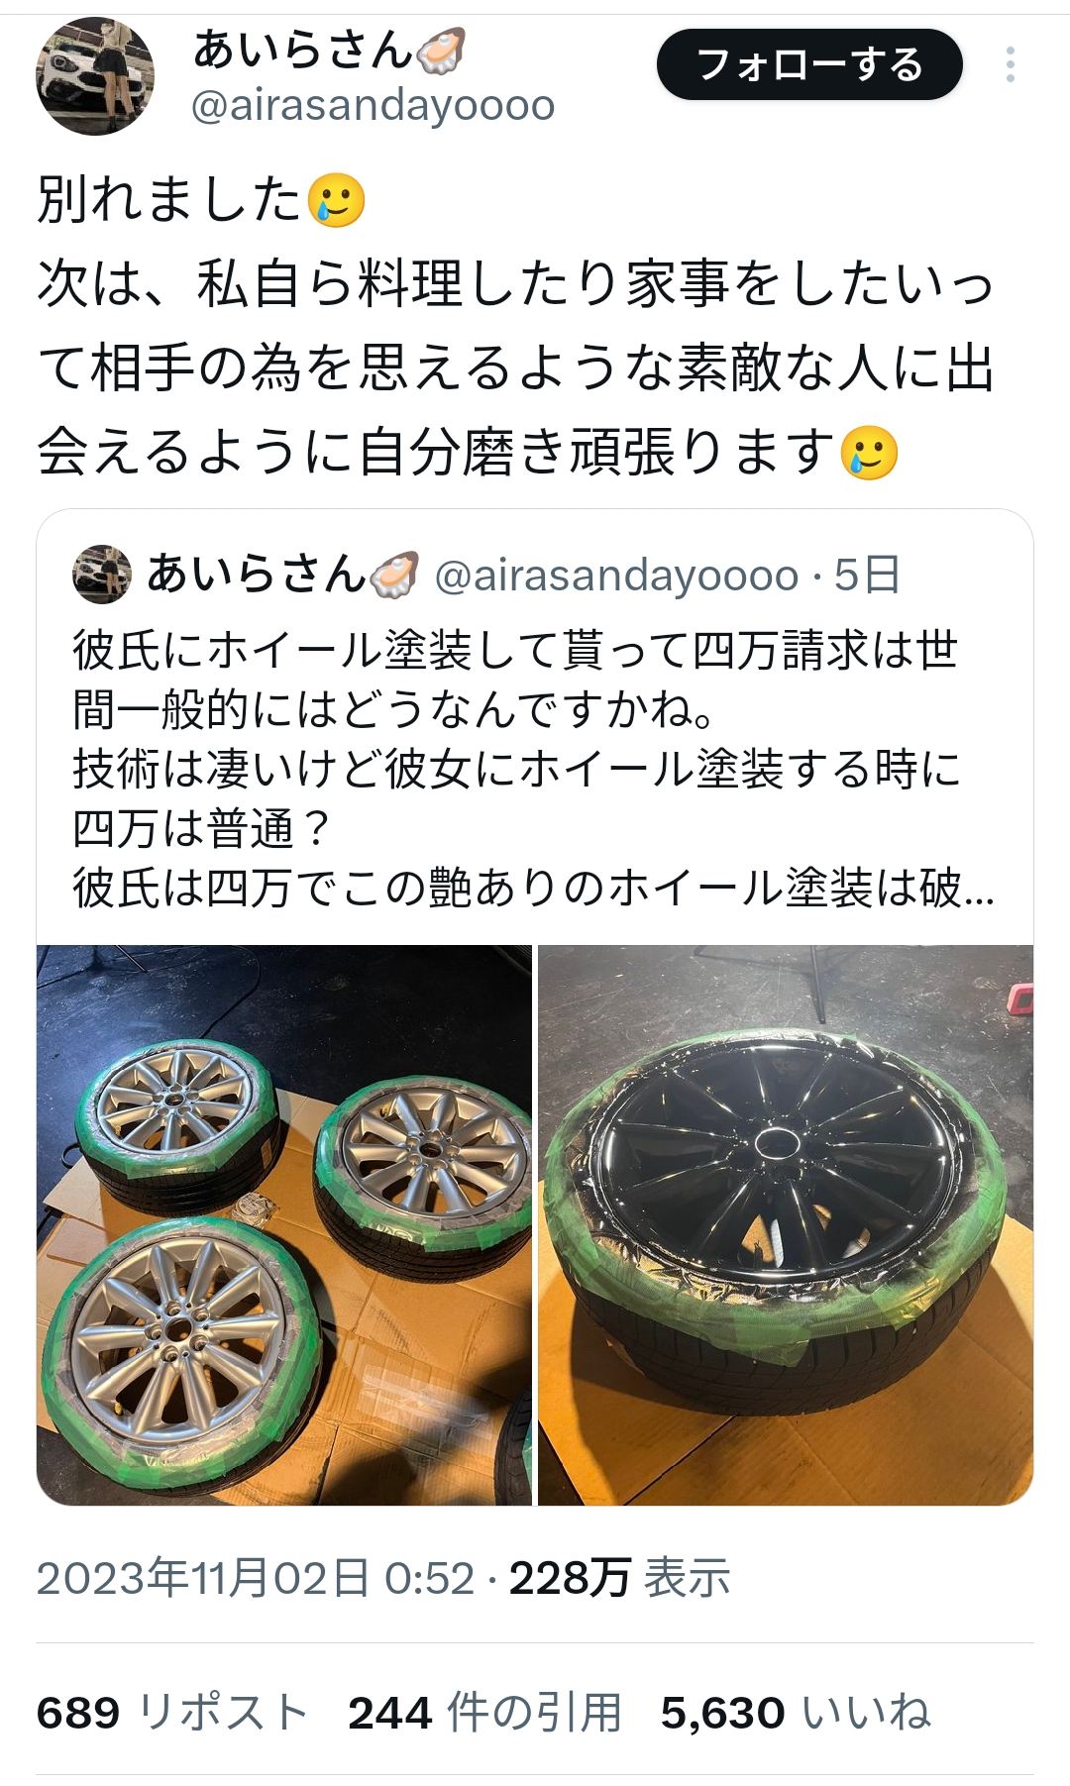Open the 5,630 いいね list
This screenshot has width=1070, height=1786.
point(797,1713)
